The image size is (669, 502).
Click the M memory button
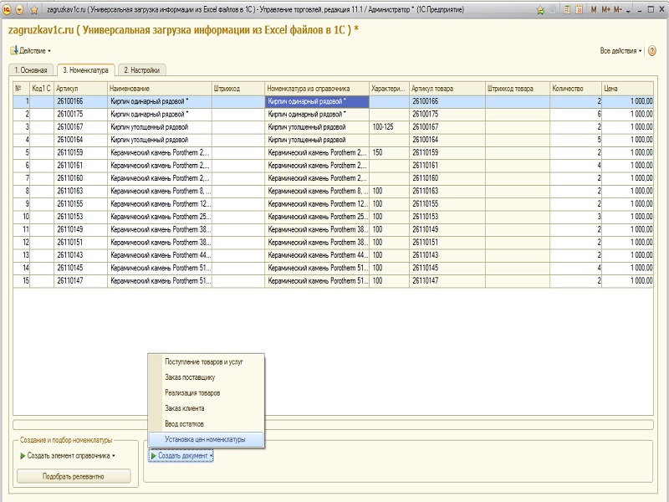tap(594, 10)
